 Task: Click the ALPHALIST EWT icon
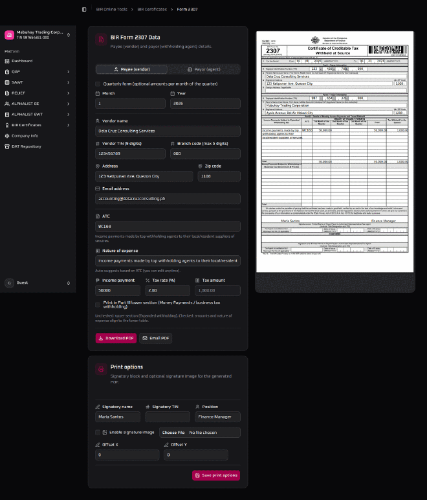(x=7, y=115)
